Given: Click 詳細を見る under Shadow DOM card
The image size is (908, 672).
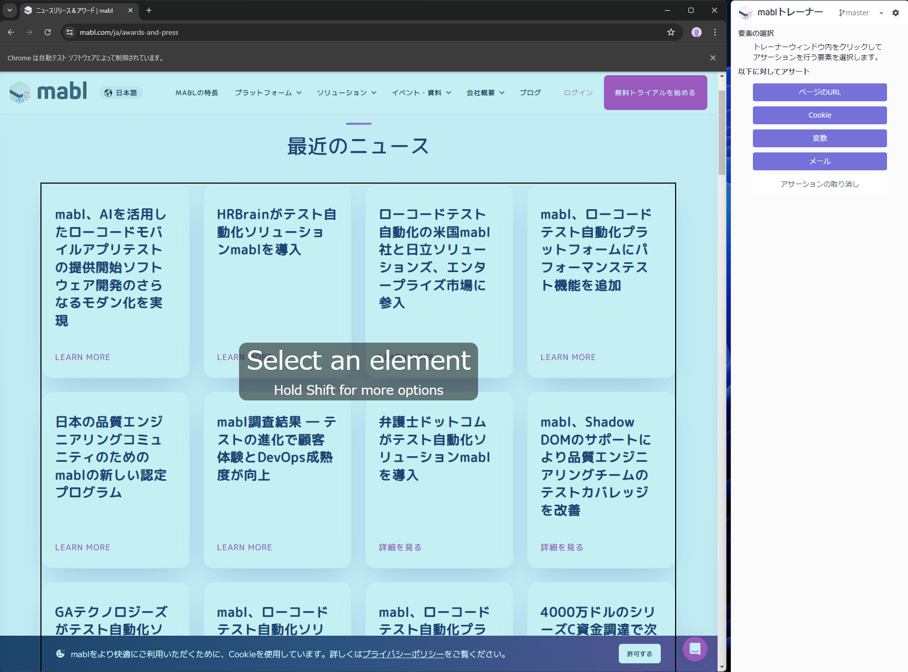Looking at the screenshot, I should pyautogui.click(x=562, y=547).
